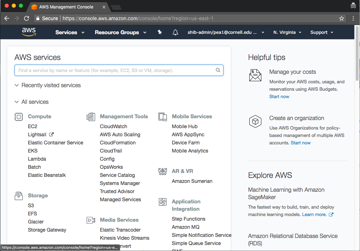Click the search magnifier icon in the service search box
Image resolution: width=360 pixels, height=251 pixels.
[x=218, y=70]
